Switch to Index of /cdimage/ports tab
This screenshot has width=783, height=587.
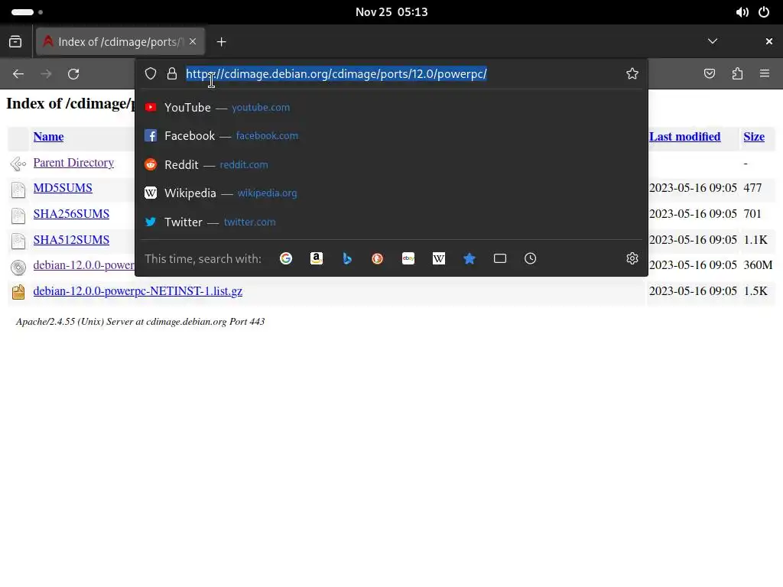[x=120, y=42]
